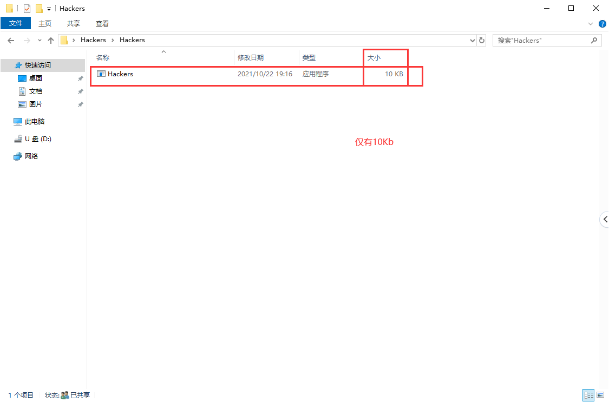Click the Properties icon in quick access toolbar

coord(27,9)
